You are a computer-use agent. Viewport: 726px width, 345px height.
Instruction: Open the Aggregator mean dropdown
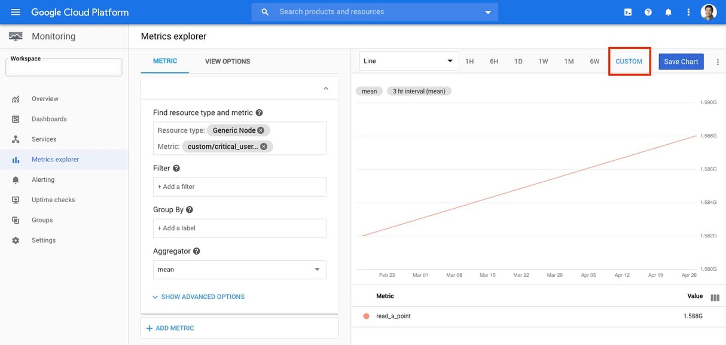(239, 270)
